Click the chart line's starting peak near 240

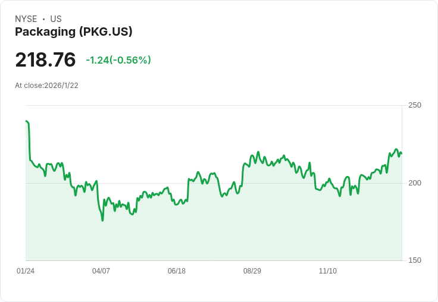tap(27, 121)
